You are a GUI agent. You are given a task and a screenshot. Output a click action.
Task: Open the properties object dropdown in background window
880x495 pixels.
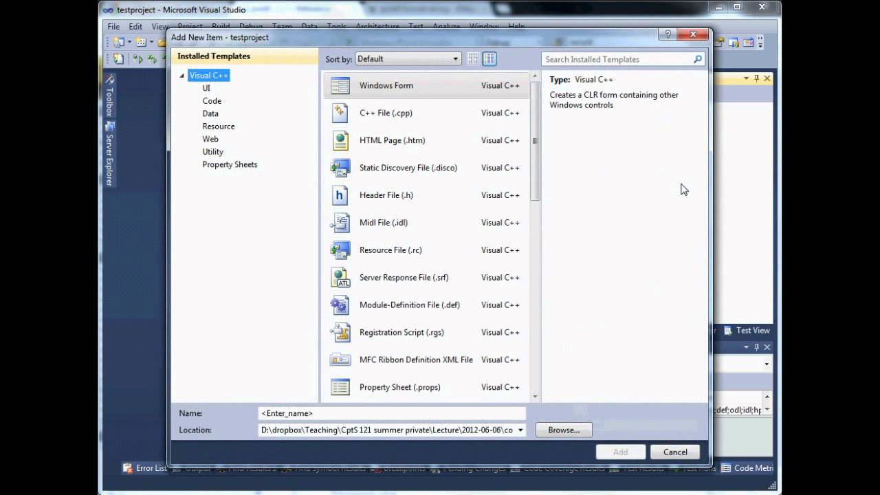point(767,364)
